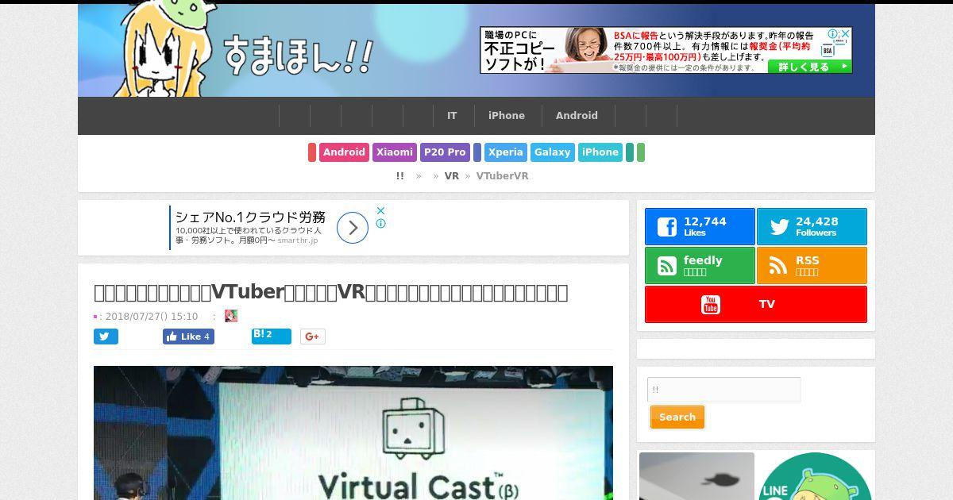Share the article on Google Plus
The height and width of the screenshot is (500, 953).
click(313, 337)
